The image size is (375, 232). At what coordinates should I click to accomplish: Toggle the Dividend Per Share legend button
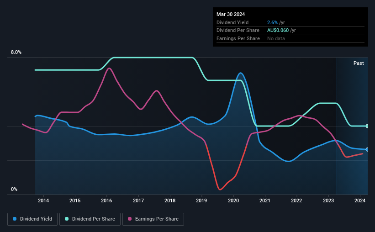point(90,219)
